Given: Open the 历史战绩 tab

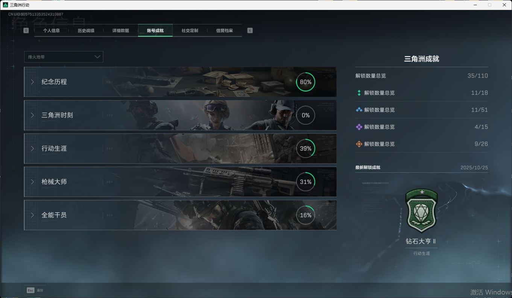Looking at the screenshot, I should [86, 30].
